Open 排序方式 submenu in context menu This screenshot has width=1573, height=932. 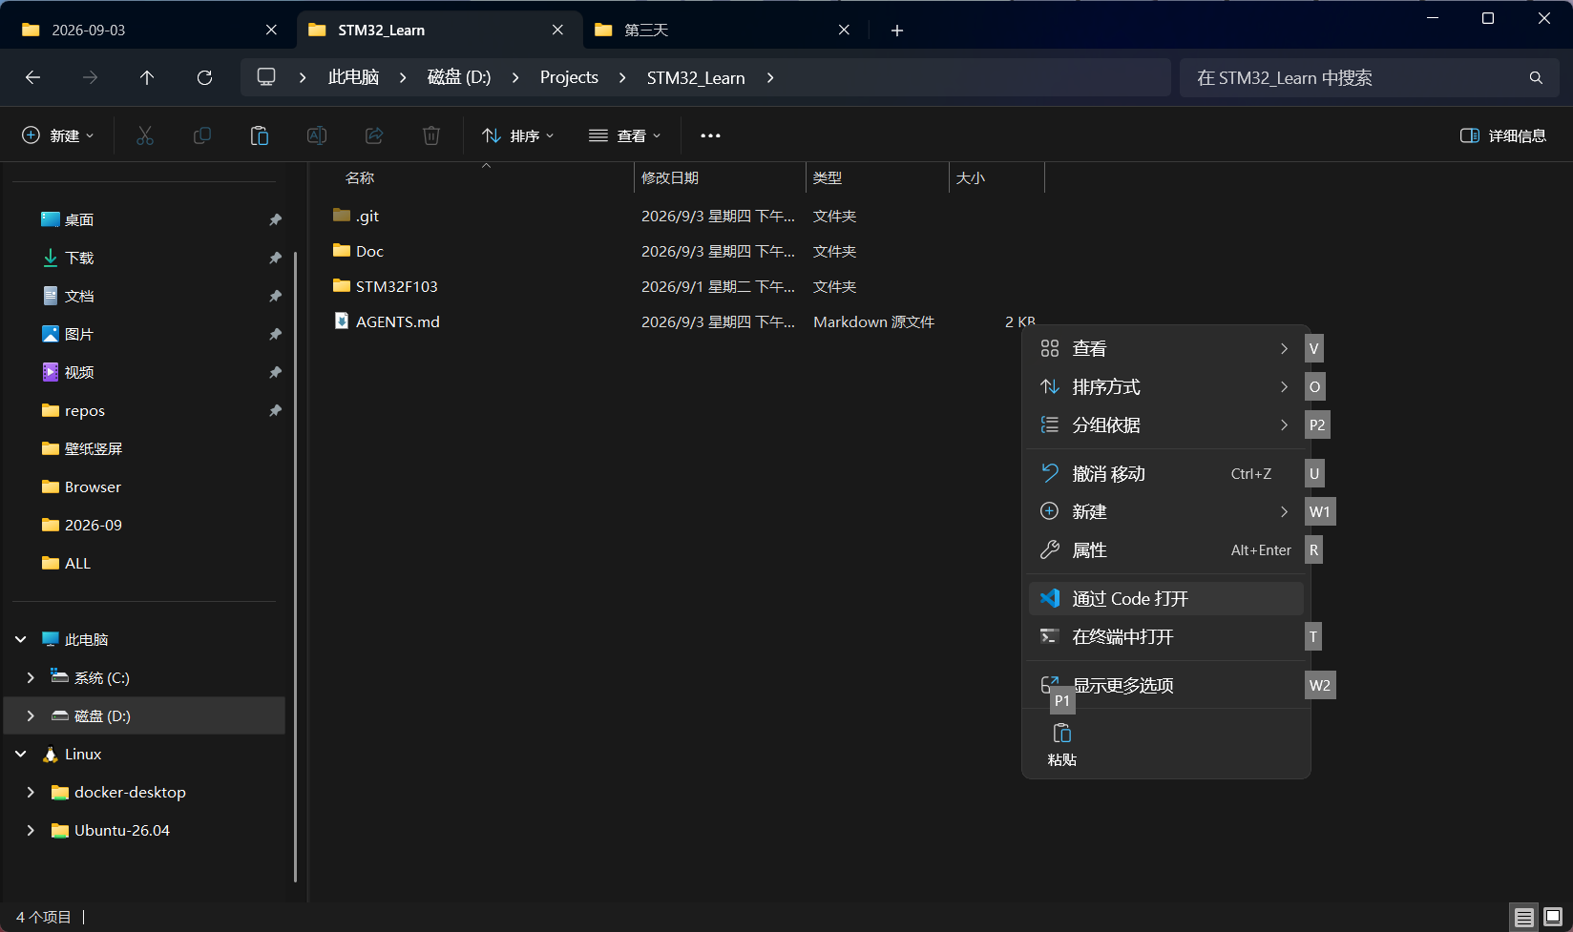point(1166,386)
